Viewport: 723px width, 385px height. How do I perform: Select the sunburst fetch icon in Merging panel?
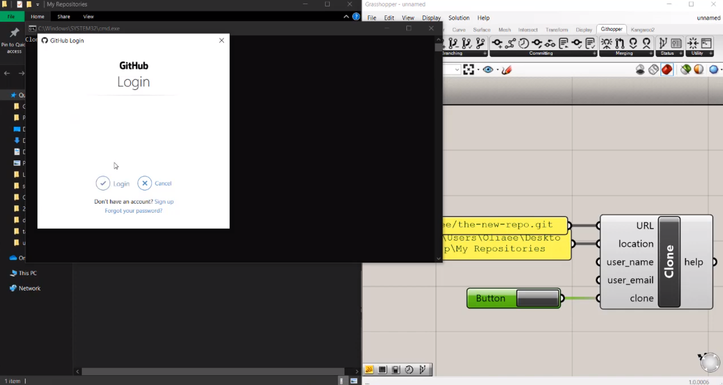[606, 44]
